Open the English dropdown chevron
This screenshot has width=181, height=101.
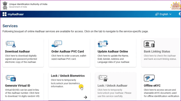point(170,14)
